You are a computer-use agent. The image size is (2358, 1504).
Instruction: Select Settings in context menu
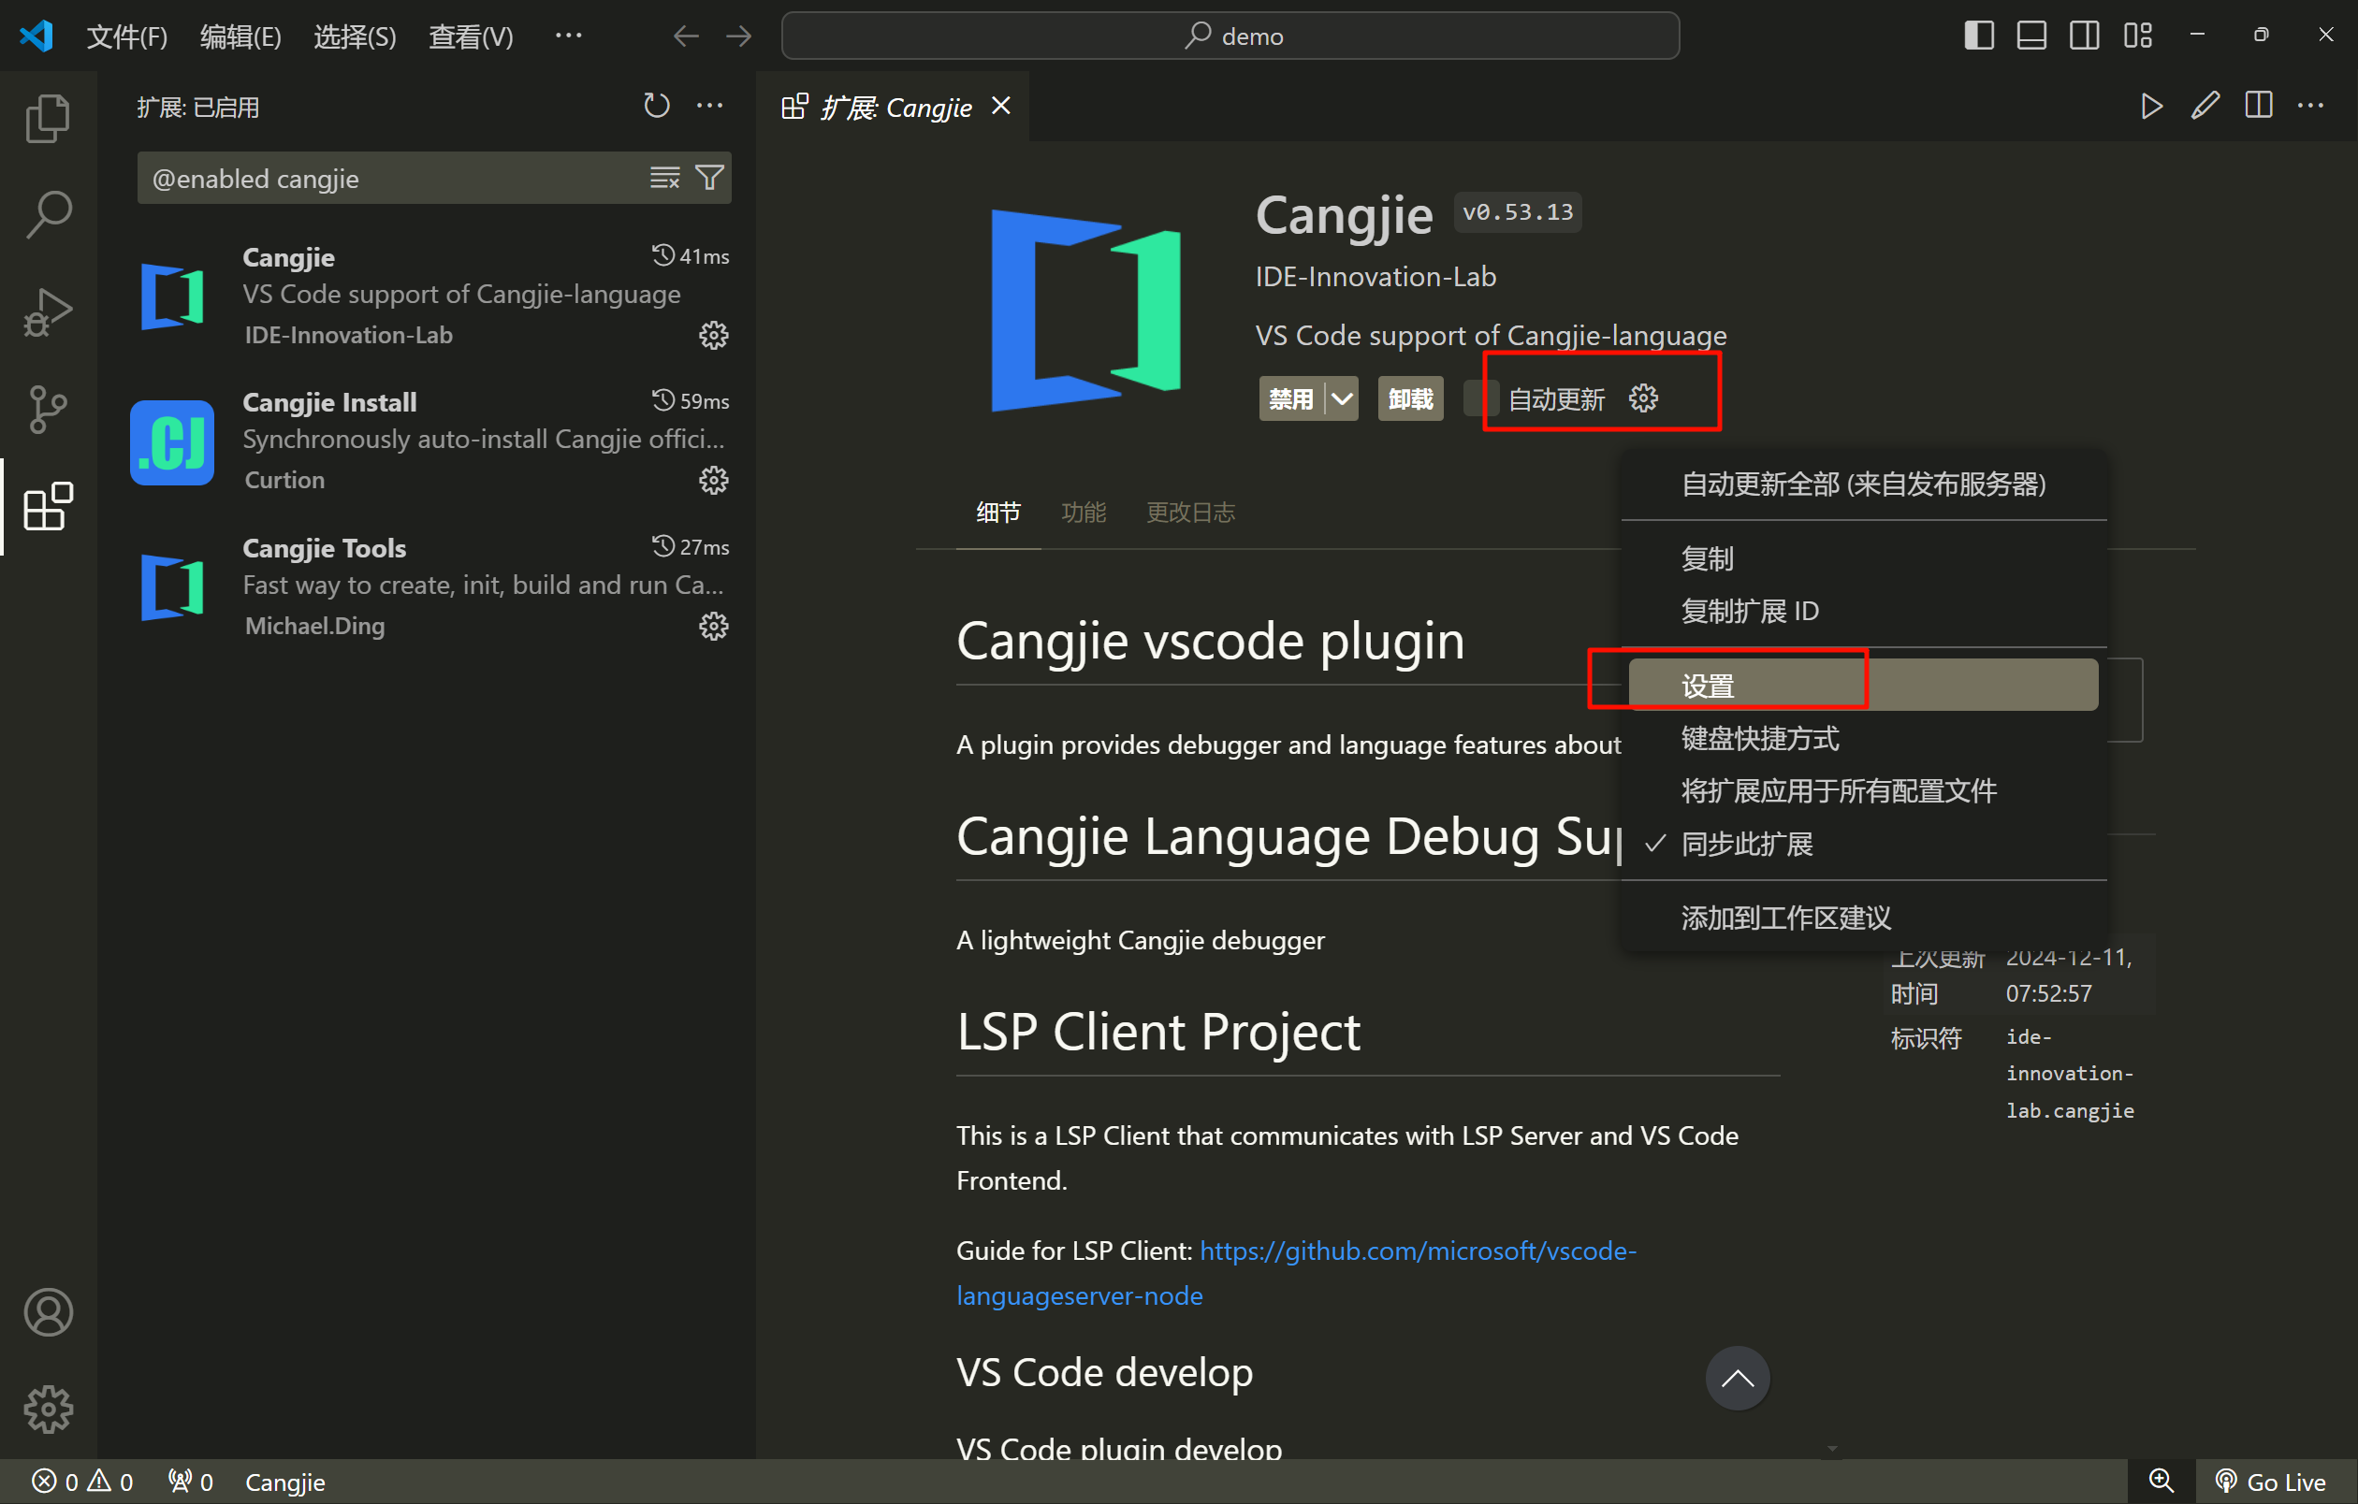[1708, 685]
